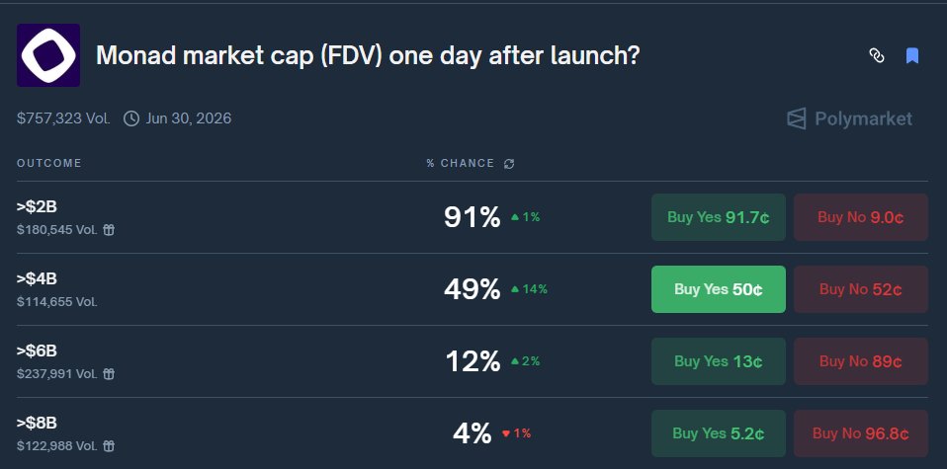Copy market link via chain icon
947x469 pixels.
[x=876, y=55]
